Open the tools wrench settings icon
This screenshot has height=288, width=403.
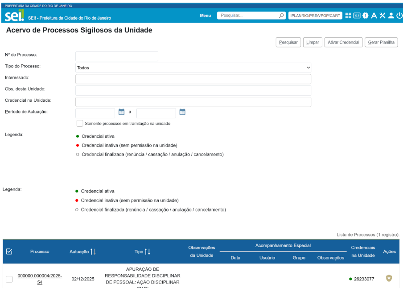coord(382,16)
